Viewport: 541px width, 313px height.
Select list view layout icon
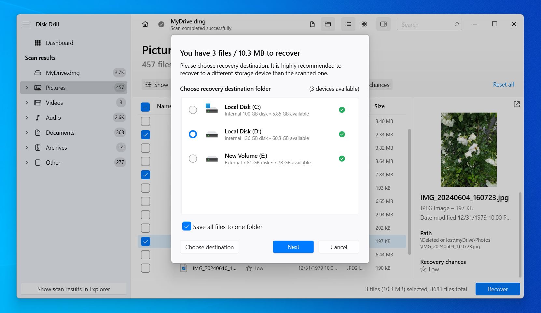pos(348,24)
